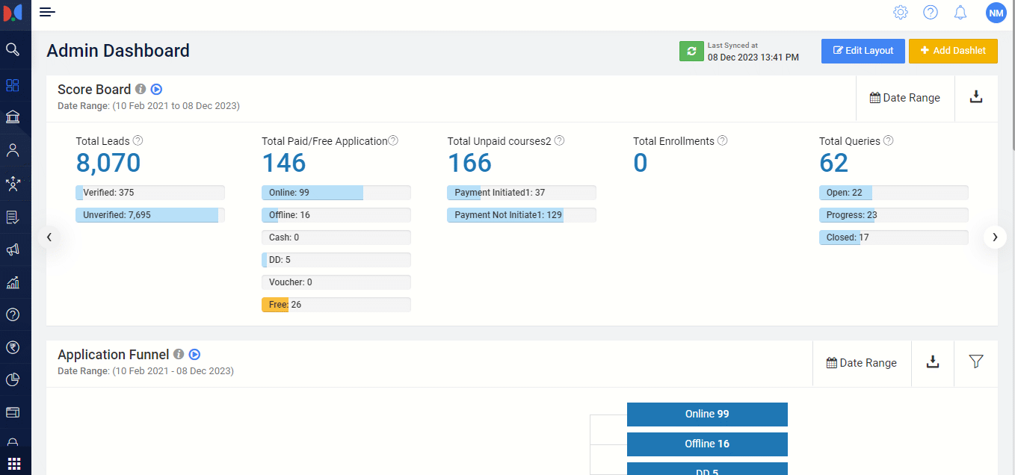Click the Payment Not Initiate1: 129 bar
Screen dimensions: 1015x475
pos(522,215)
